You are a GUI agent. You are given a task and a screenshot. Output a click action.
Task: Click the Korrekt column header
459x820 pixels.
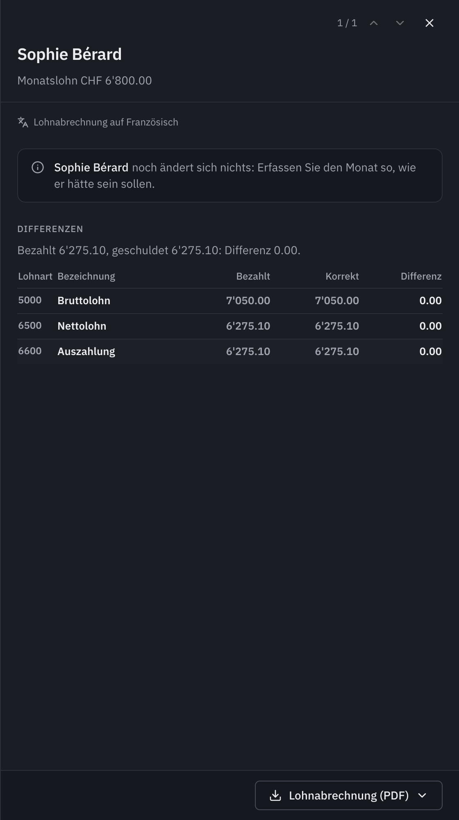click(342, 276)
